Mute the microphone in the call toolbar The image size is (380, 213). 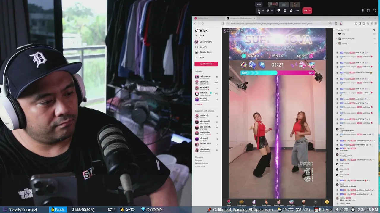pyautogui.click(x=259, y=11)
